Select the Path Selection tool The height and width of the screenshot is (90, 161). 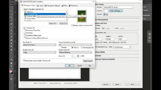11,56
